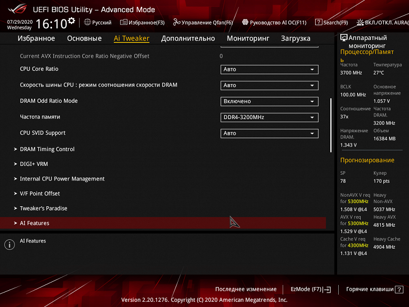Open CPU bus speed DRAM ratio dropdown
The height and width of the screenshot is (307, 409).
click(270, 86)
